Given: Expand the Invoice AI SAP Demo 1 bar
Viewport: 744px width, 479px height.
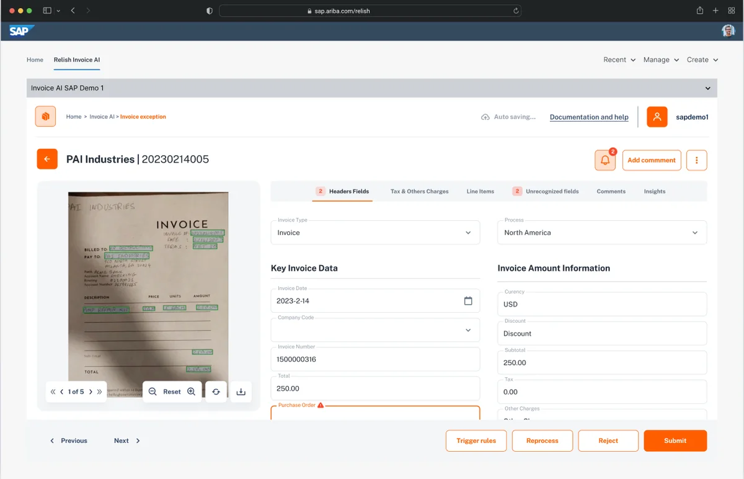Looking at the screenshot, I should 372,88.
